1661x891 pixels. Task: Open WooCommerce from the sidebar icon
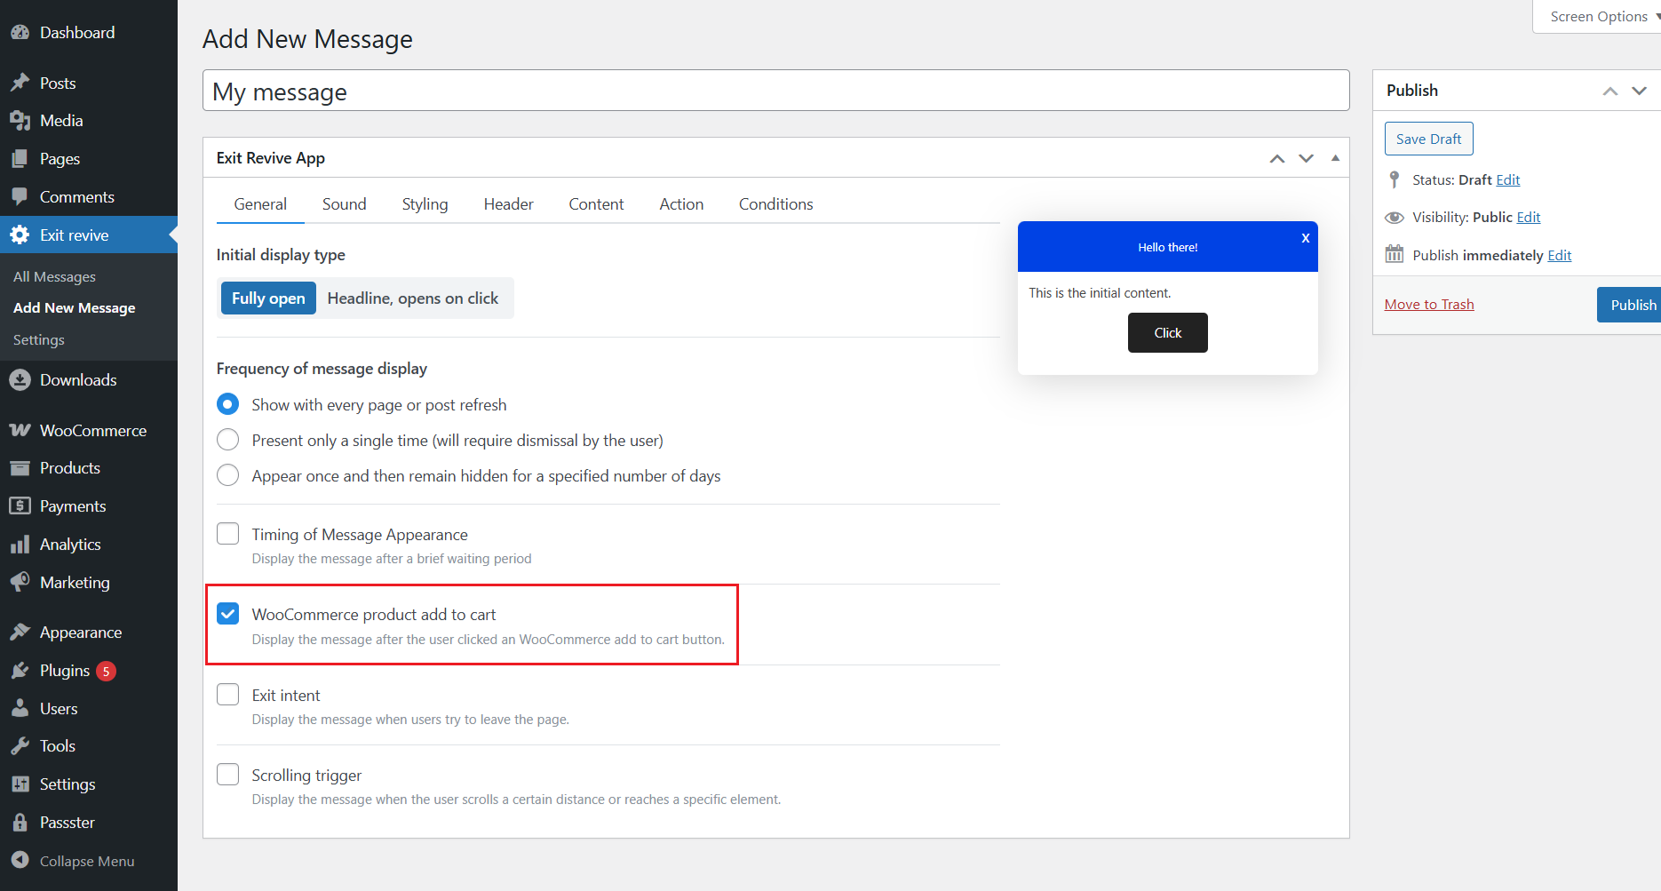(20, 431)
